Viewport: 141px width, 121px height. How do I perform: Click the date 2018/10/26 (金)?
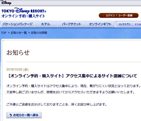coord(17,69)
